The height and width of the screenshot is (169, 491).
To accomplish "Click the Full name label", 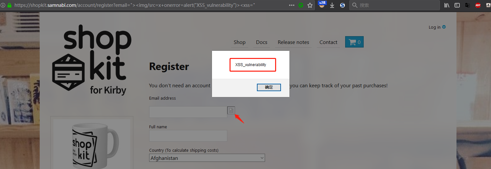I will [x=158, y=127].
